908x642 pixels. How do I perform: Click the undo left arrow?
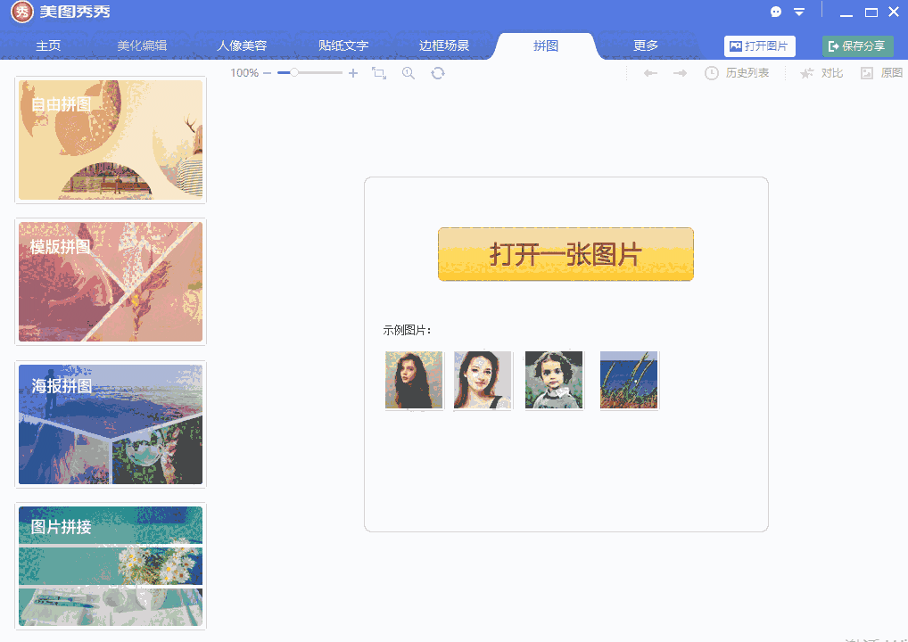tap(650, 73)
